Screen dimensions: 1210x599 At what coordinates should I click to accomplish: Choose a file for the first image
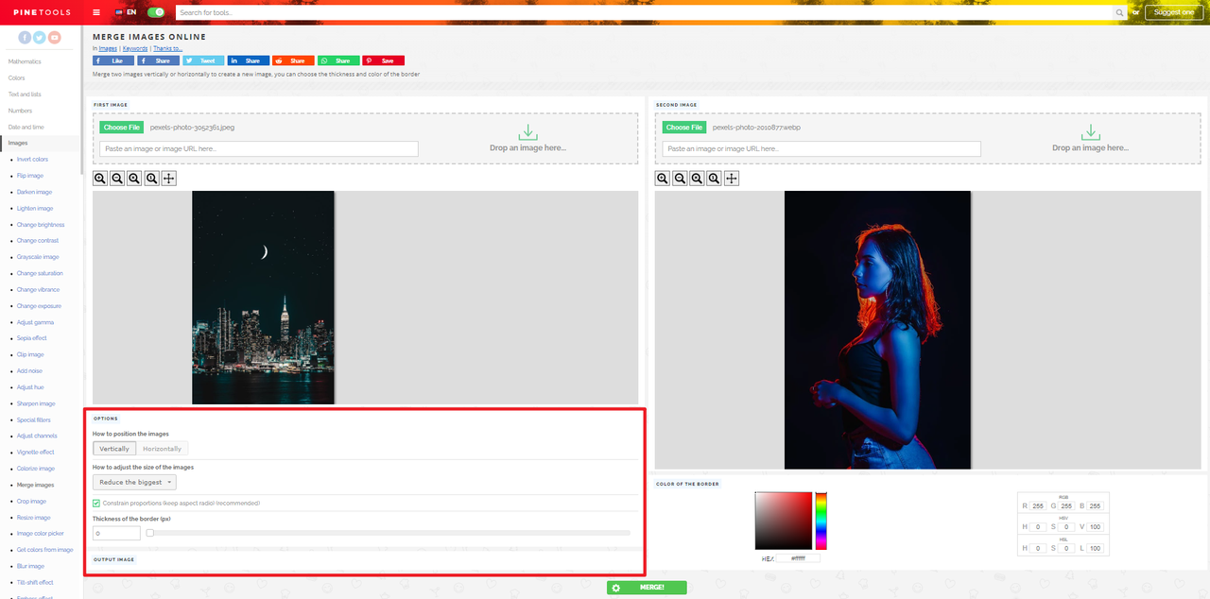[122, 127]
